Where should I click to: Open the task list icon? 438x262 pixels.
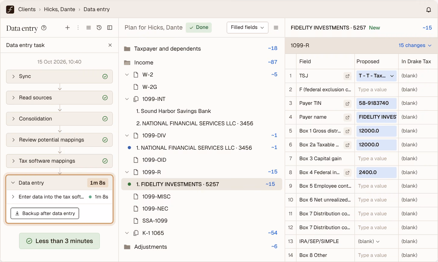pyautogui.click(x=88, y=28)
